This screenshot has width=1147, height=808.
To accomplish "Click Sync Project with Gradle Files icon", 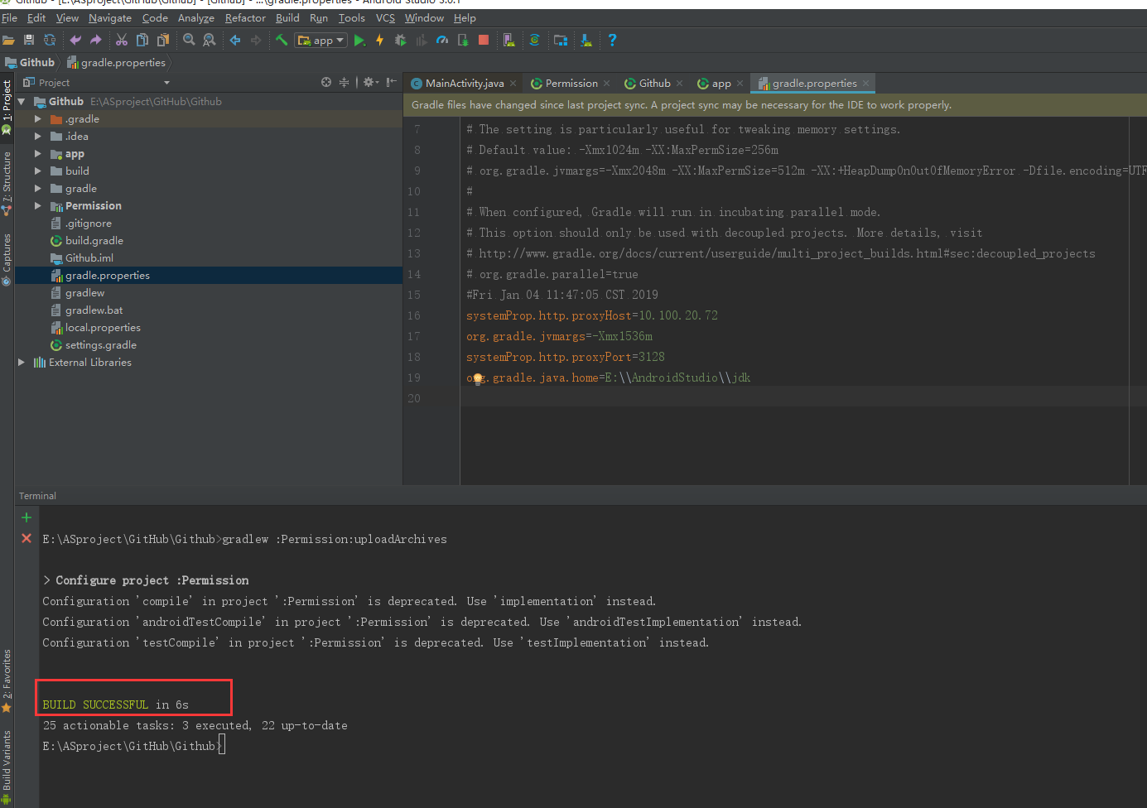I will pyautogui.click(x=535, y=40).
